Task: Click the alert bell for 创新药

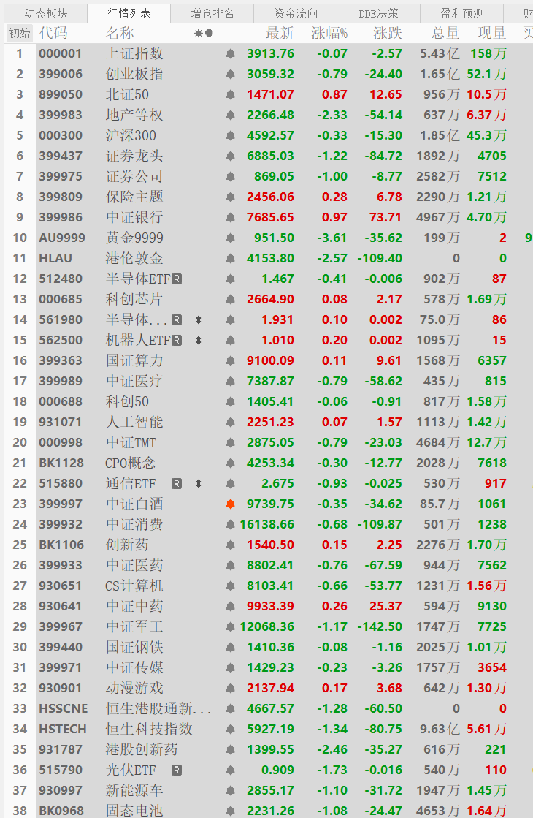Action: coord(230,545)
